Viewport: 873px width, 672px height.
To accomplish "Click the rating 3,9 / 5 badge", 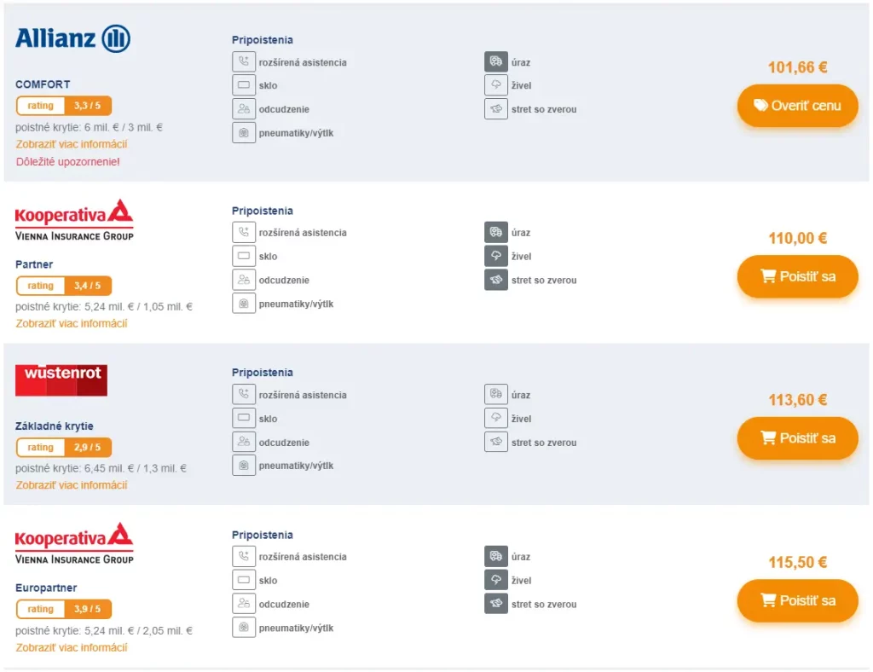I will (x=64, y=609).
